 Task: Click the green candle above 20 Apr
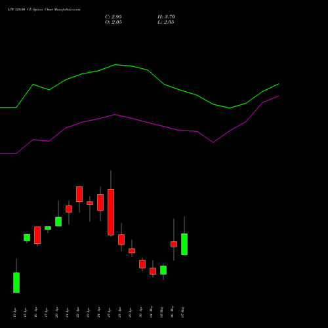(58, 222)
